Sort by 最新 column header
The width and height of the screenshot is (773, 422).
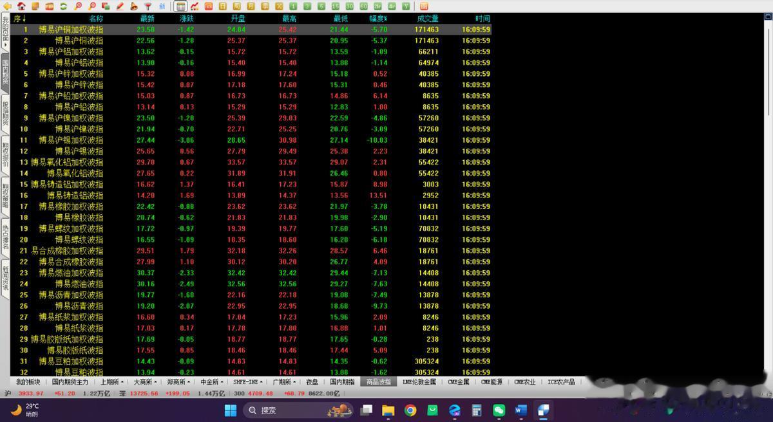point(147,19)
